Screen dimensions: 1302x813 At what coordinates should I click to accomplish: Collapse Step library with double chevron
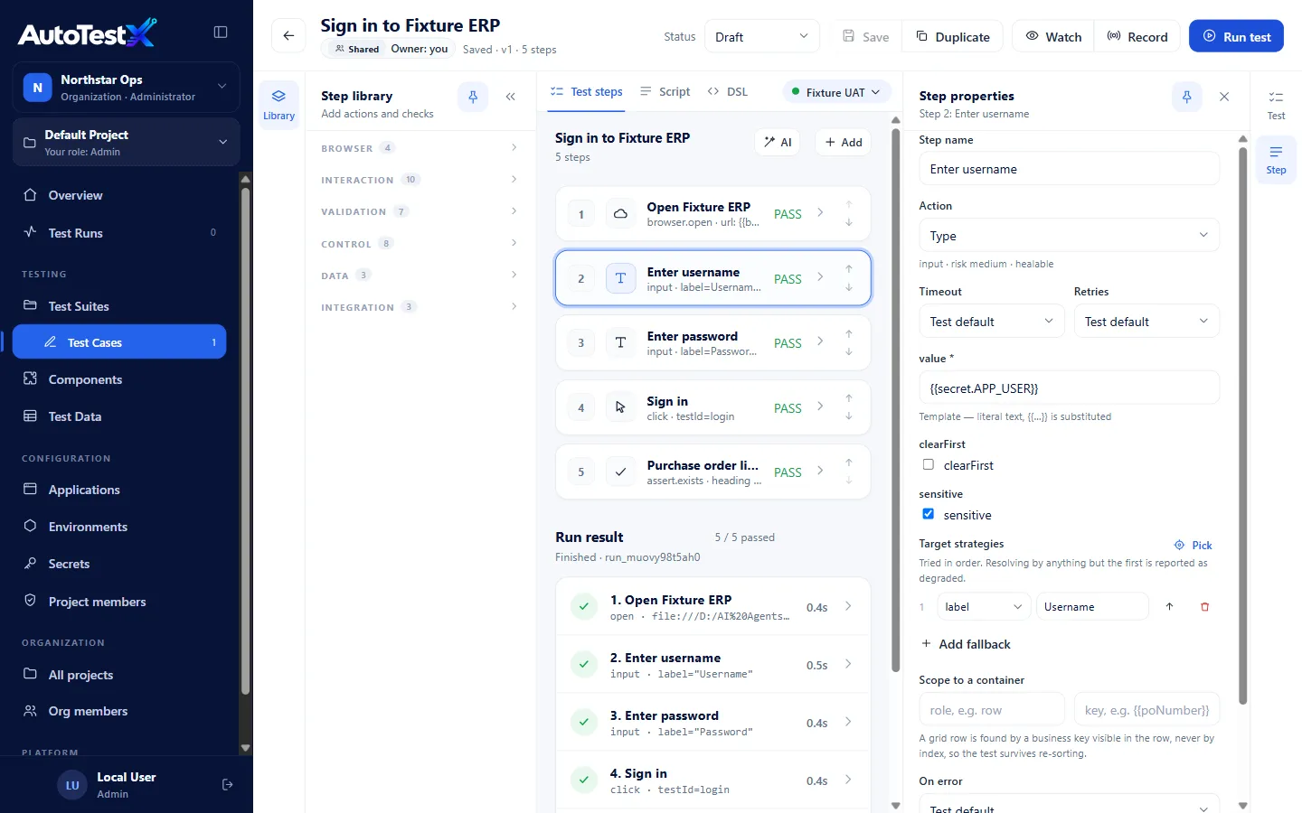(511, 97)
